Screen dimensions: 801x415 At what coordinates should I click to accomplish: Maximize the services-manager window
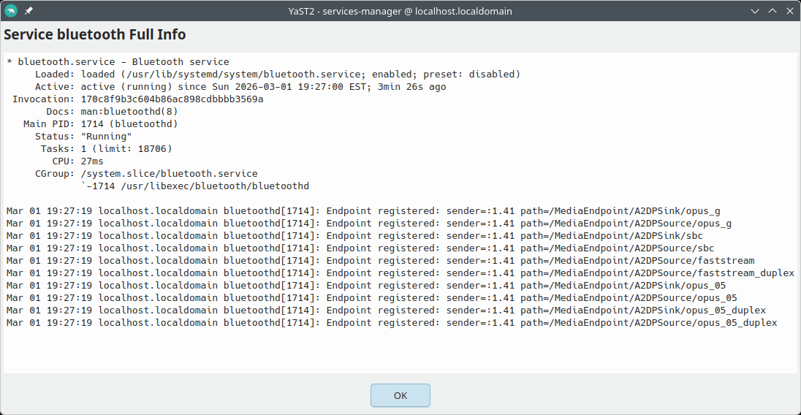(772, 11)
